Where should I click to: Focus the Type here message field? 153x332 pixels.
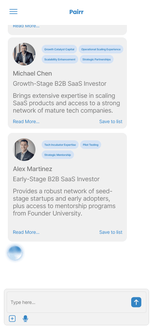tap(69, 302)
